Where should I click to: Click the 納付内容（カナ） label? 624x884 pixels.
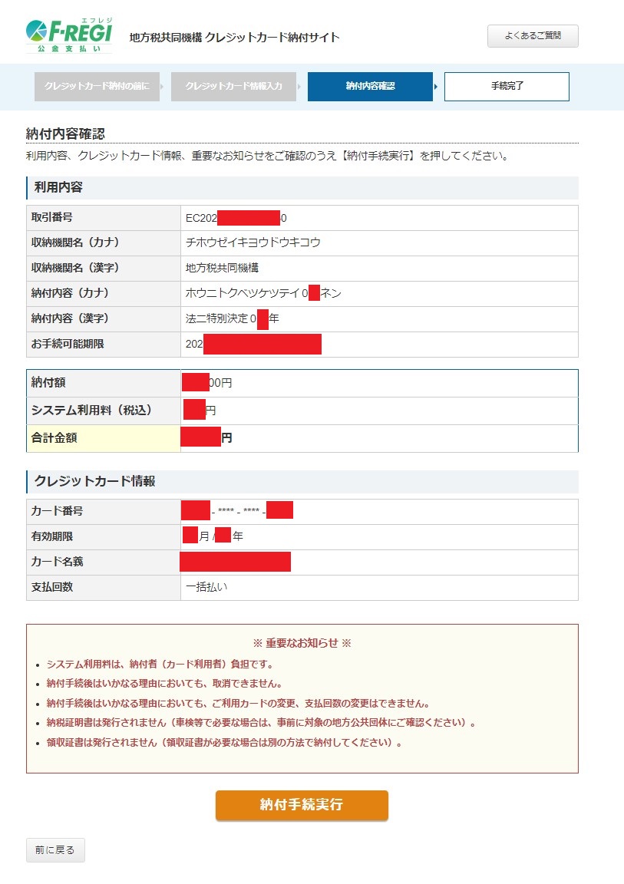70,293
